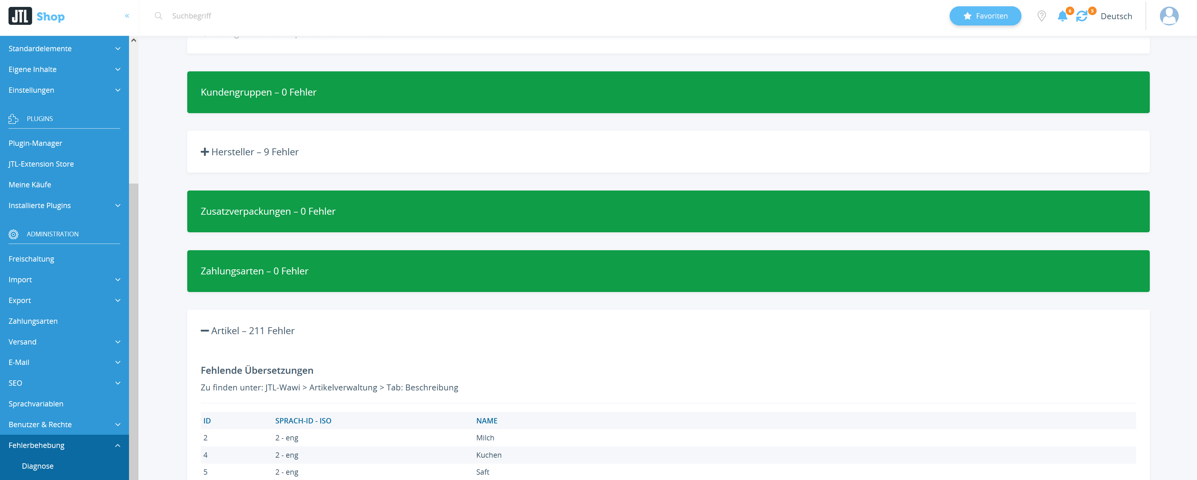Collapse Artikel 211 Fehler section
1197x480 pixels.
(x=248, y=330)
